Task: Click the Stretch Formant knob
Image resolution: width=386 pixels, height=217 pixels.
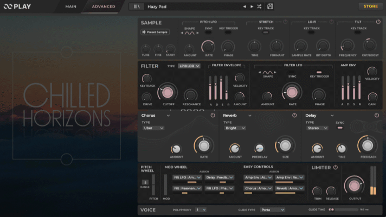Action: pos(276,46)
